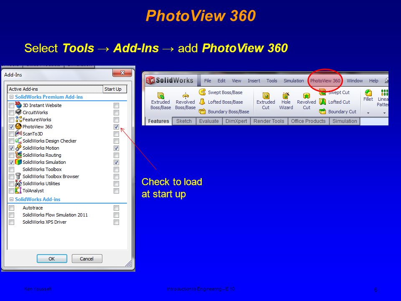Switch to the Evaluate tab
This screenshot has height=301, width=401.
[209, 121]
